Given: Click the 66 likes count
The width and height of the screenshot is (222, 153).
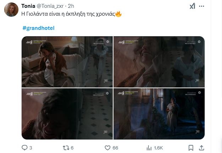Looking at the screenshot, I should pos(115,147).
